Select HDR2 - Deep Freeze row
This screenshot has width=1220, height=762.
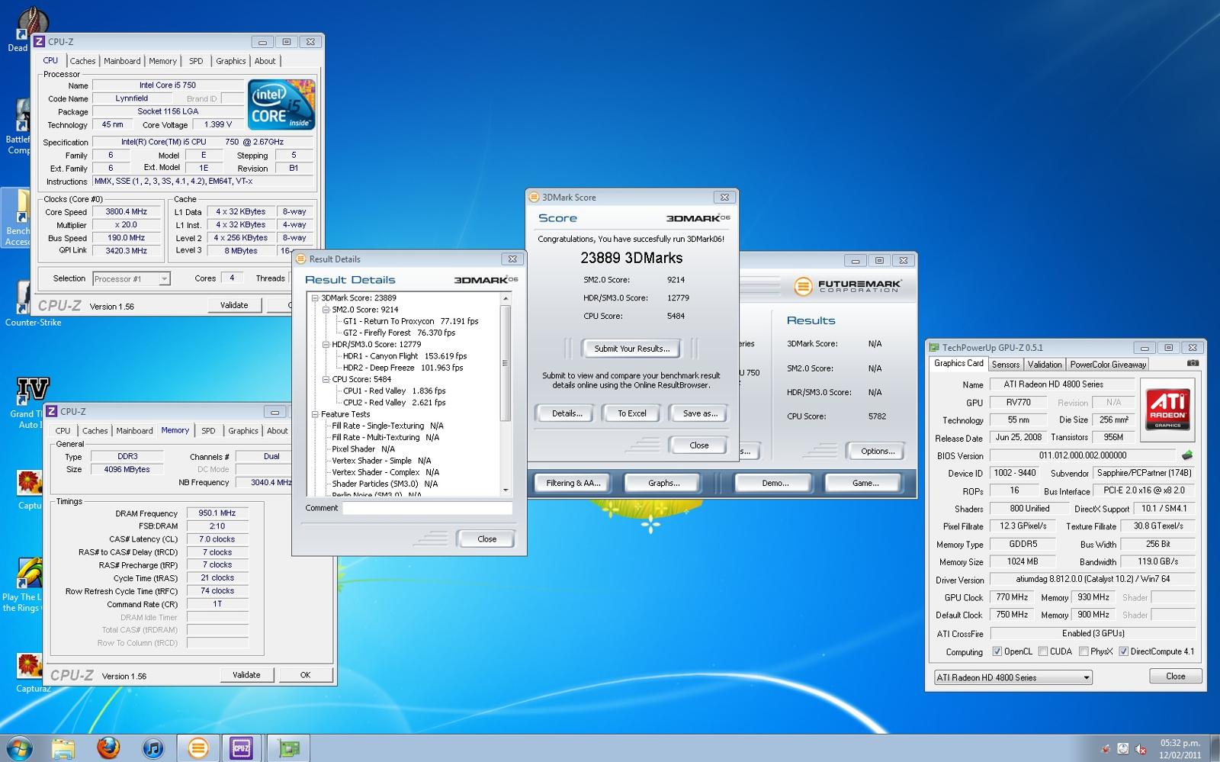pos(403,368)
